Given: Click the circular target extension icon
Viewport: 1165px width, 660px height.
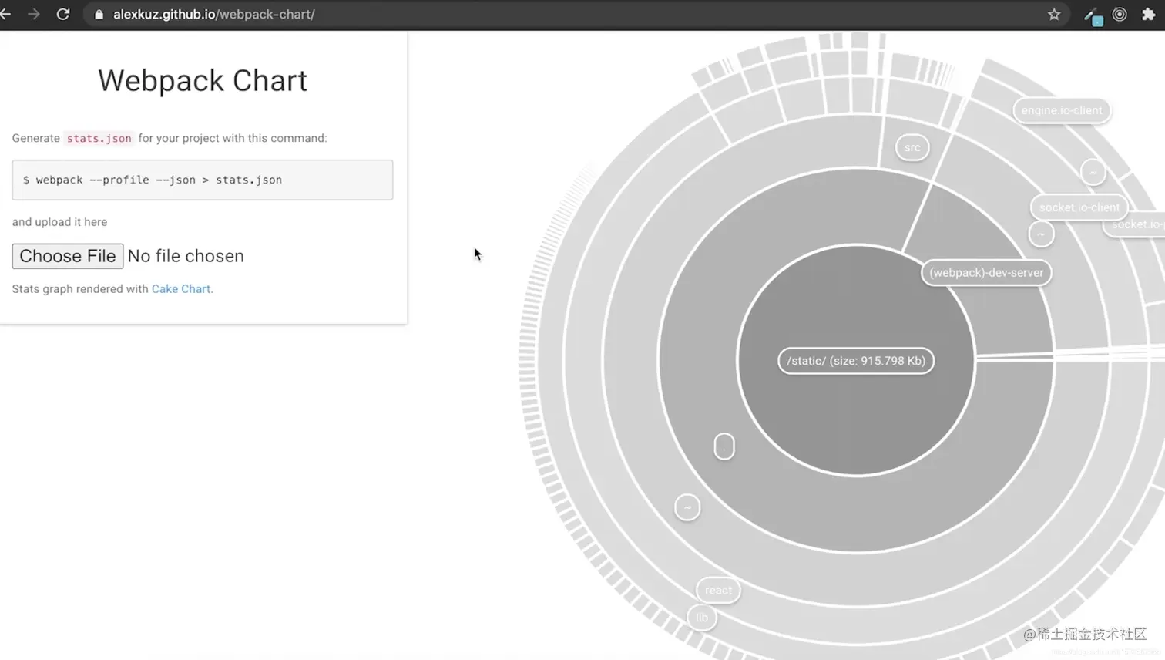Looking at the screenshot, I should (1120, 14).
